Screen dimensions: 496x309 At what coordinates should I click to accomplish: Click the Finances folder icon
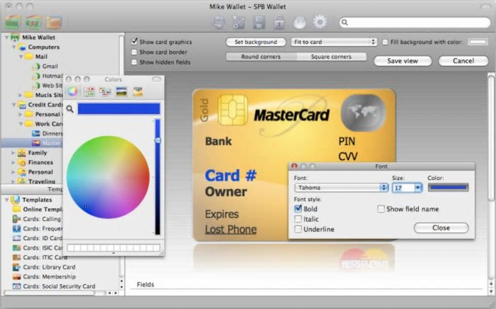(22, 163)
